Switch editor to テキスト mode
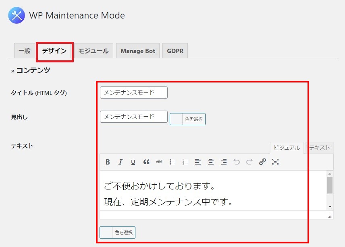 pos(320,148)
